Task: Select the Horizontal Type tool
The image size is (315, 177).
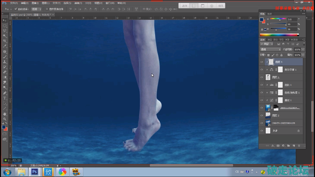Action: (x=5, y=98)
